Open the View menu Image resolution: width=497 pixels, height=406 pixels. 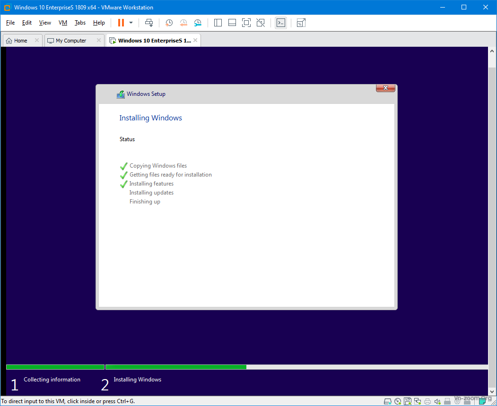point(45,23)
